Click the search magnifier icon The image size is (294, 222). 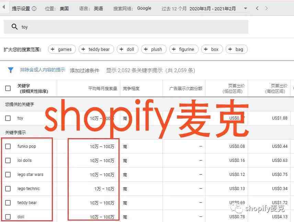[14, 27]
